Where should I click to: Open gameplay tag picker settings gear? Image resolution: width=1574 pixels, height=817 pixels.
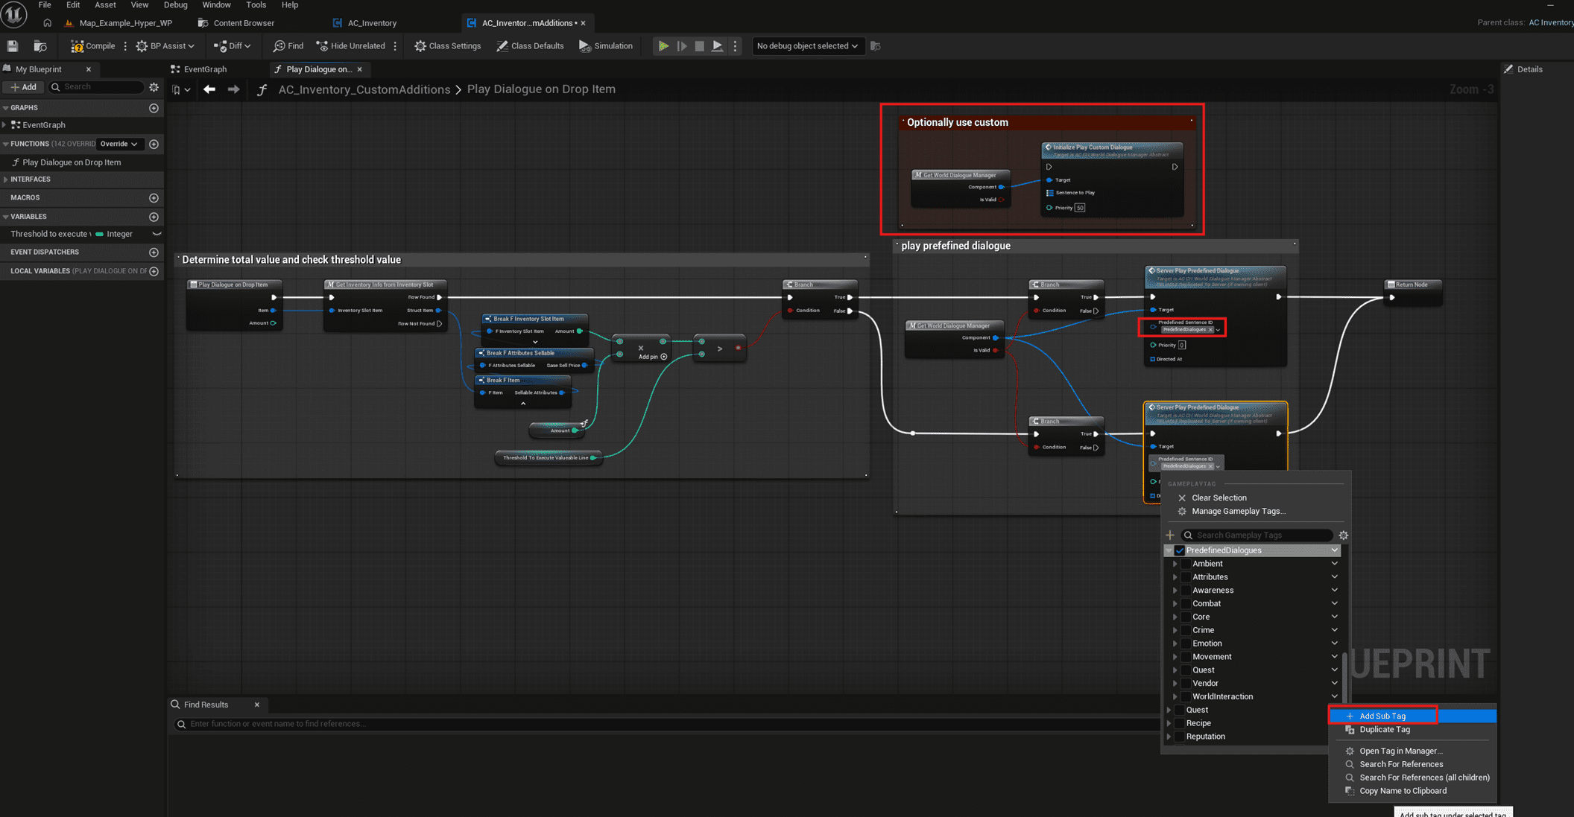tap(1344, 535)
